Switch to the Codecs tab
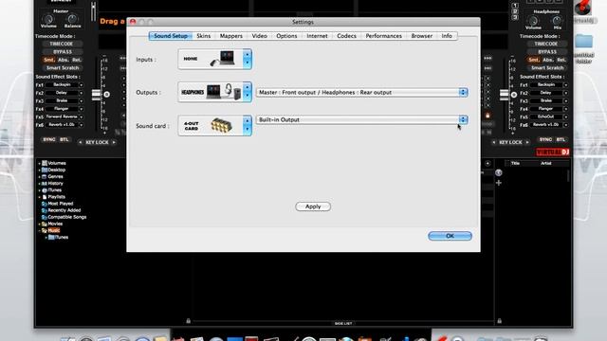Screen dimensions: 607x341 coord(346,36)
